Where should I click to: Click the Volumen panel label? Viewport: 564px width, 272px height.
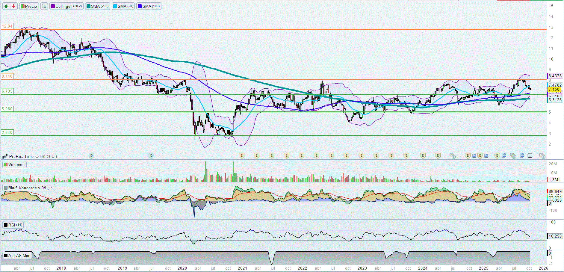[14, 164]
